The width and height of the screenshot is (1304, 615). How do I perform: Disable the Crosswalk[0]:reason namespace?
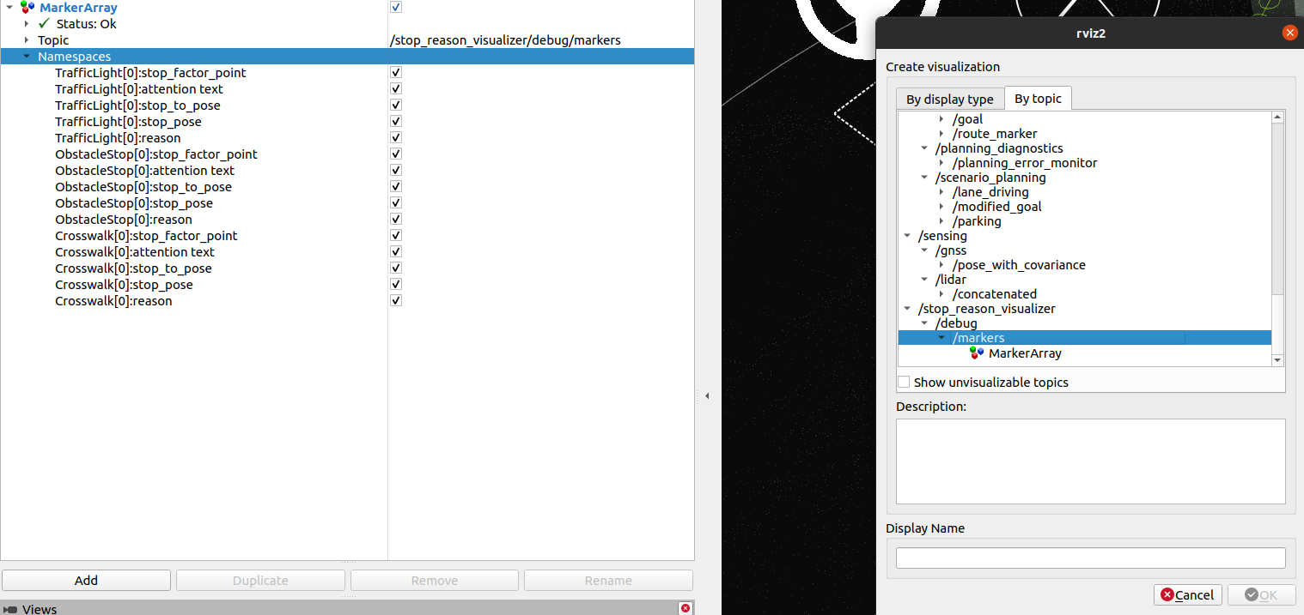(x=396, y=301)
